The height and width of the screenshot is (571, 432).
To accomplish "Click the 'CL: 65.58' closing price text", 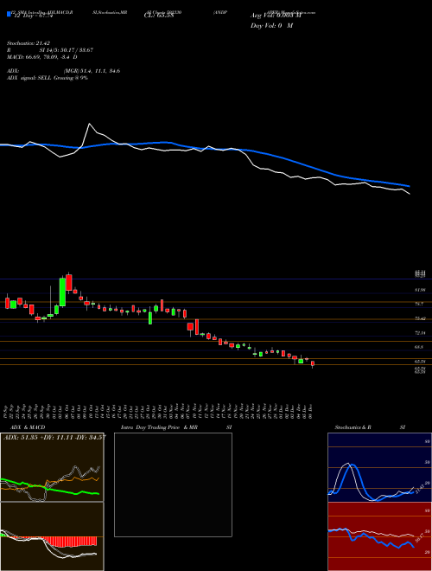I will point(158,16).
